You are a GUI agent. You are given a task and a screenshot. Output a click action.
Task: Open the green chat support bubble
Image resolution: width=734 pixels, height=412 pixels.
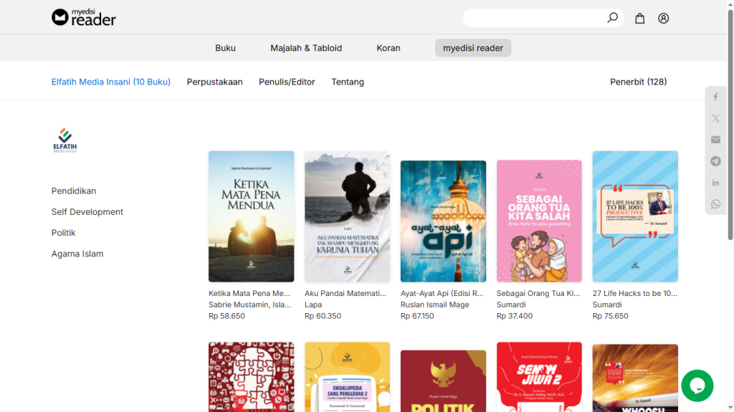(x=697, y=385)
